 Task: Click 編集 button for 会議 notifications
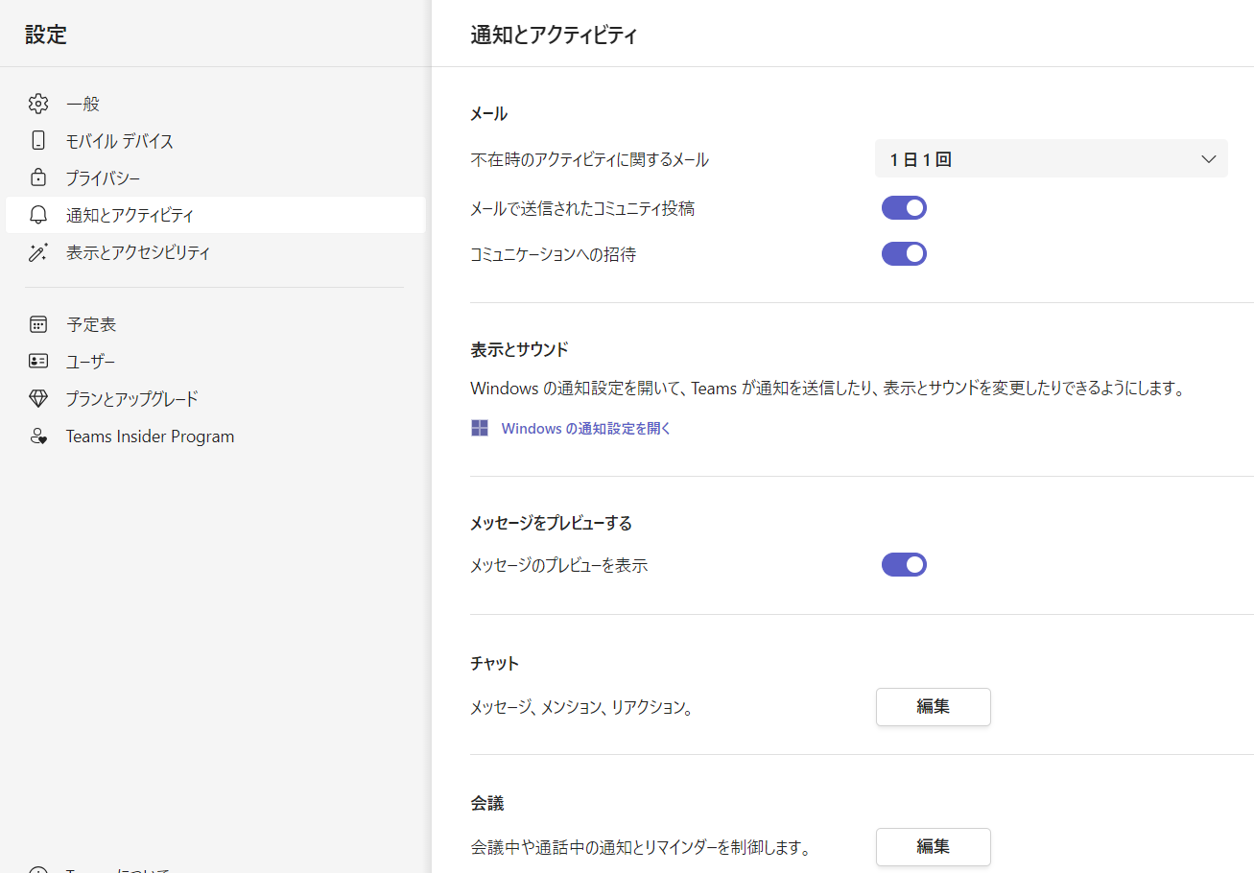(x=934, y=847)
